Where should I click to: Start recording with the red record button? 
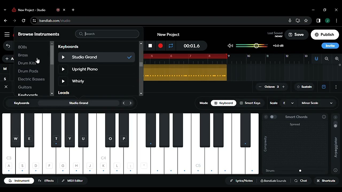pos(160,46)
